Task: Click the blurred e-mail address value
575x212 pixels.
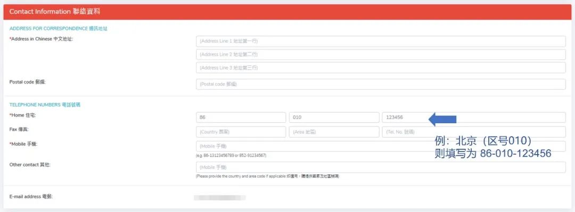Action: 220,198
